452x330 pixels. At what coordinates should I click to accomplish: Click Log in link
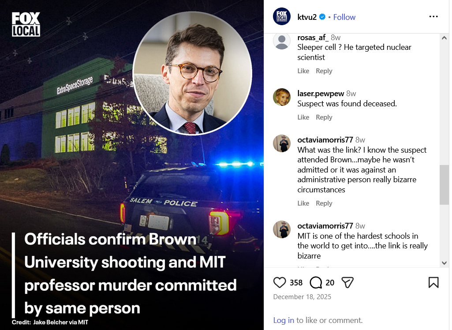pos(284,320)
